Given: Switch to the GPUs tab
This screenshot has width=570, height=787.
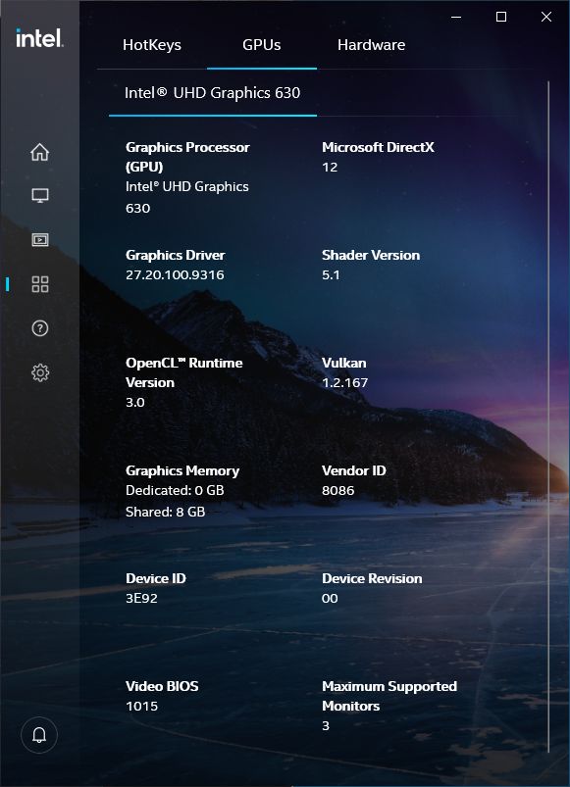Looking at the screenshot, I should [x=262, y=45].
